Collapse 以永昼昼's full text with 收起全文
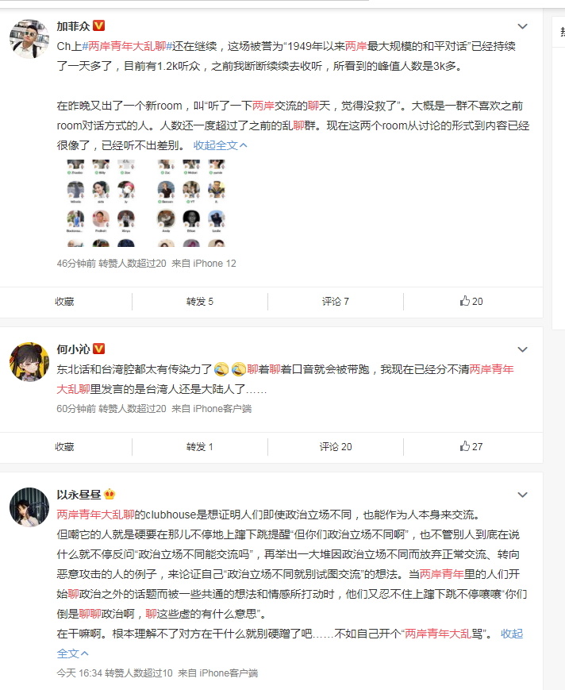 (512, 634)
